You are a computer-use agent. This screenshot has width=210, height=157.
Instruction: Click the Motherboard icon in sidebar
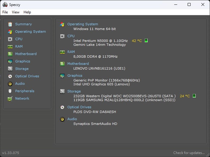(10, 54)
